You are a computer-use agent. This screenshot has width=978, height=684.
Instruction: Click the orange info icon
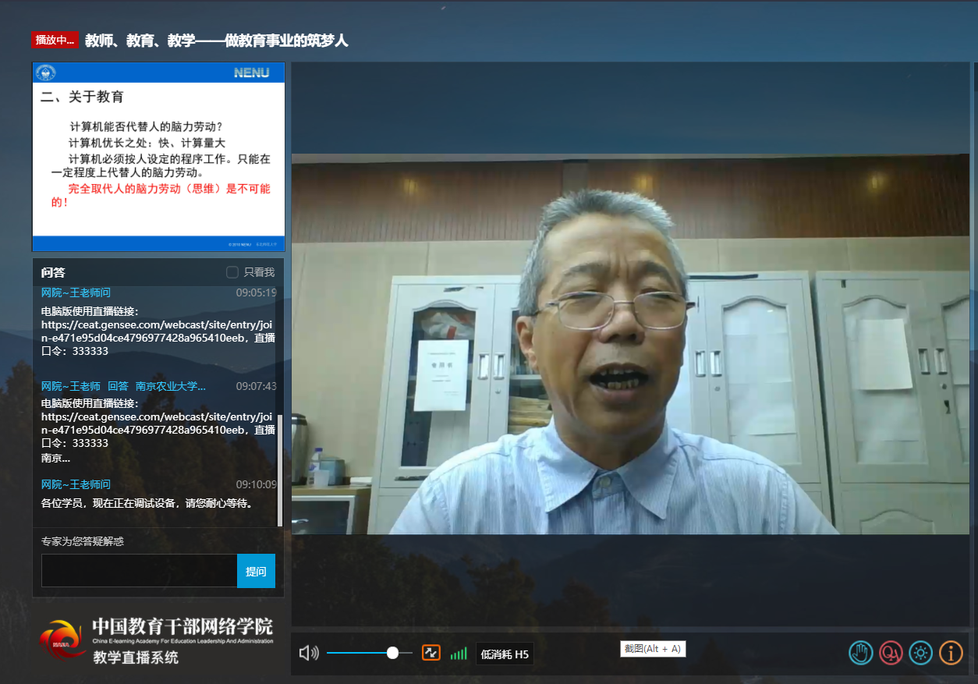coord(951,653)
